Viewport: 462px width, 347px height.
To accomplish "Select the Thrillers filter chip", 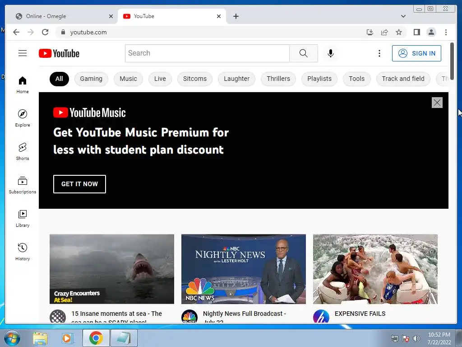I will pyautogui.click(x=278, y=79).
